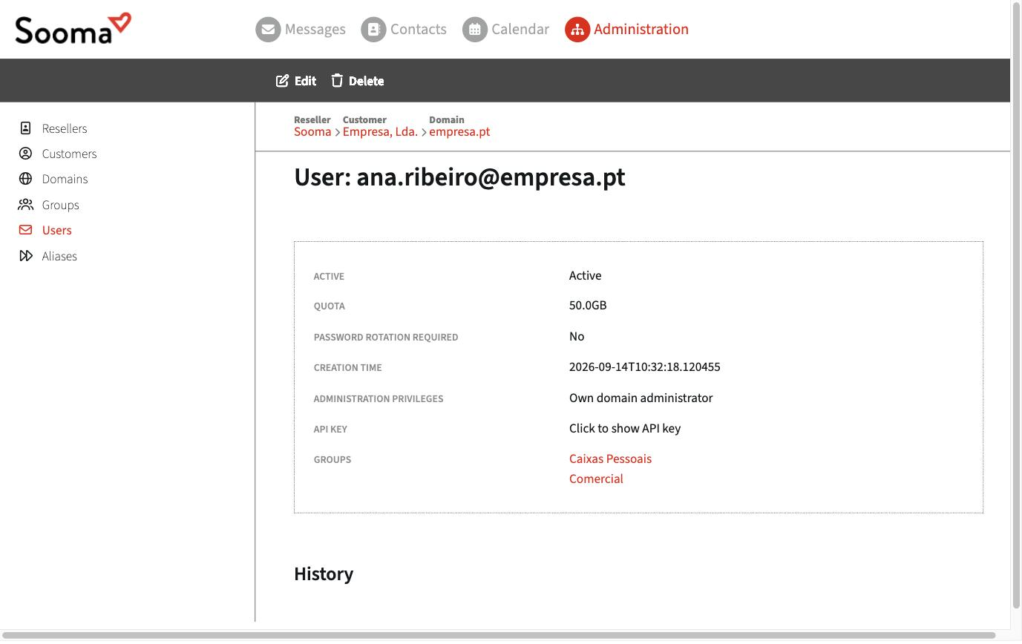
Task: Click the Edit pencil icon
Action: (282, 81)
